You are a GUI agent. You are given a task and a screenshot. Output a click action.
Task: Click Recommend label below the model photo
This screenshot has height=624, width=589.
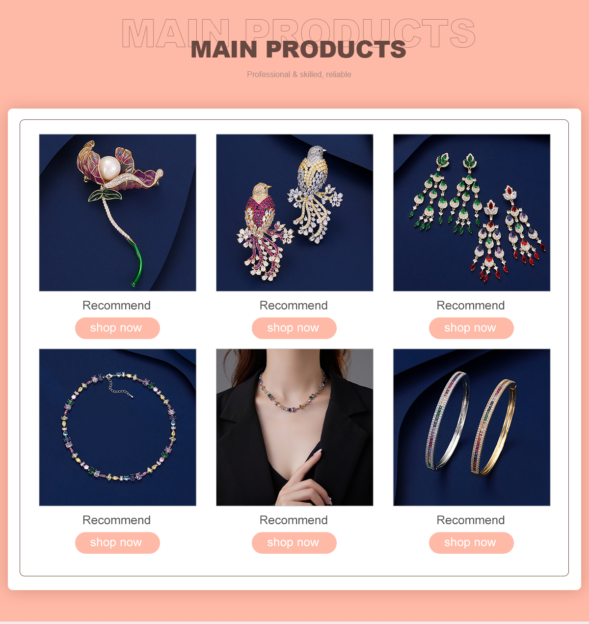coord(294,520)
